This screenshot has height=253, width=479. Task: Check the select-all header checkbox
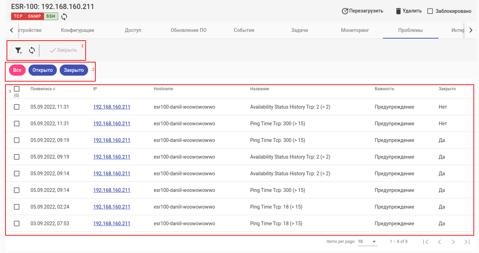point(17,89)
